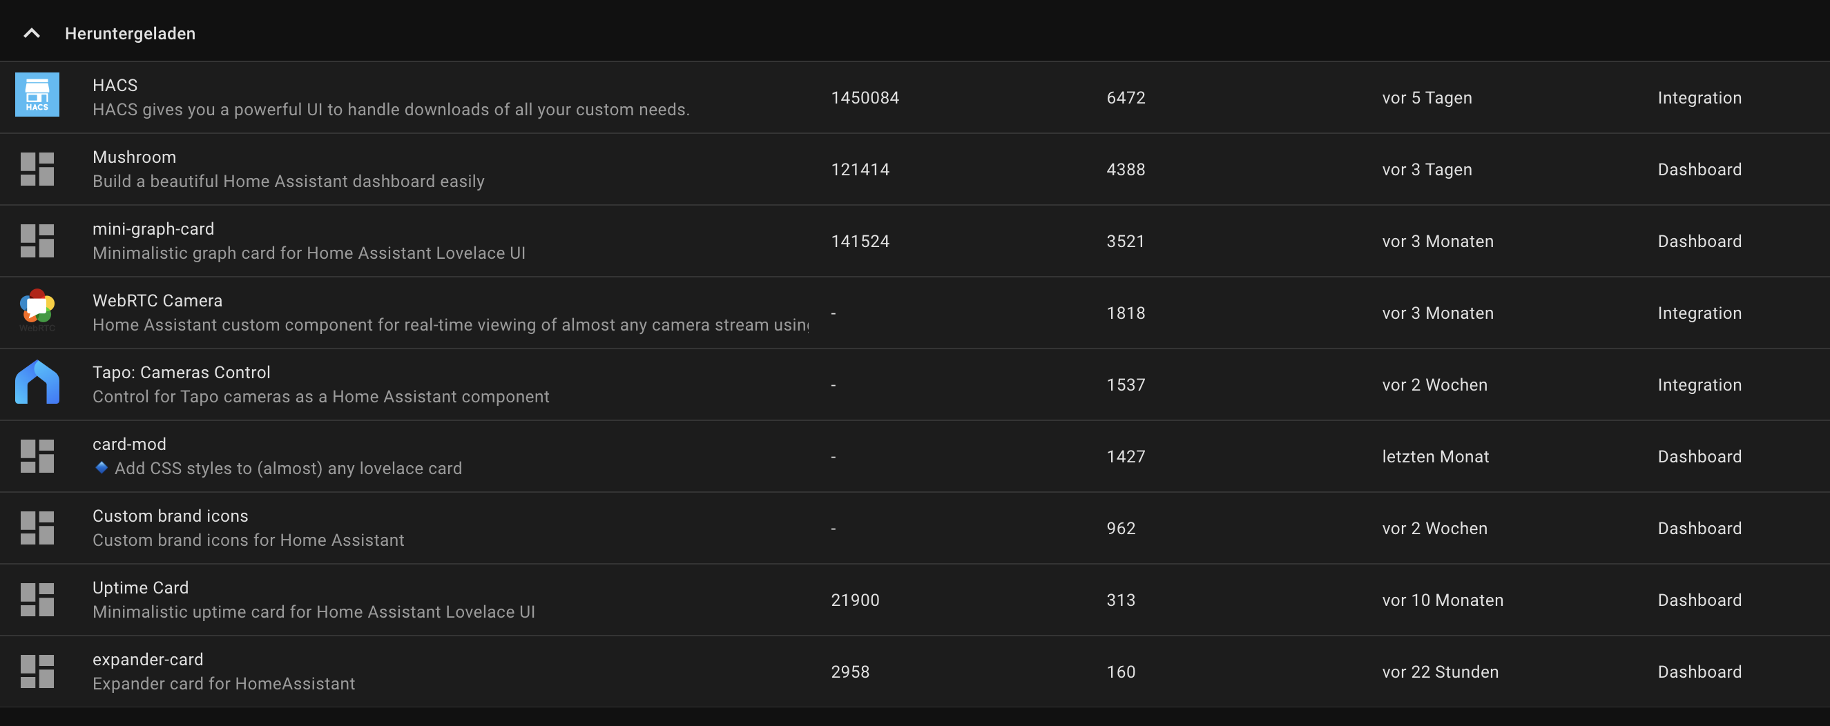The width and height of the screenshot is (1830, 726).
Task: Click 'vor 2 Wochen' in the Tapo row
Action: pyautogui.click(x=1435, y=384)
